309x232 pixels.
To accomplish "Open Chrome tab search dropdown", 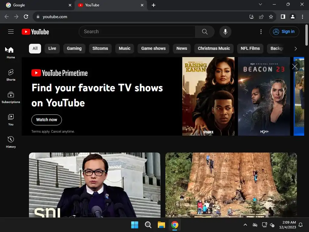I will [260, 4].
